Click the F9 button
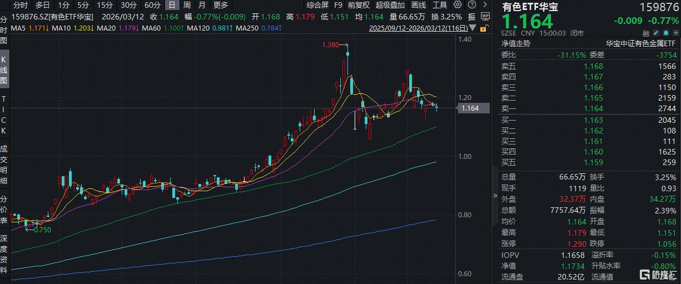Viewport: 681px width, 284px height. (339, 5)
